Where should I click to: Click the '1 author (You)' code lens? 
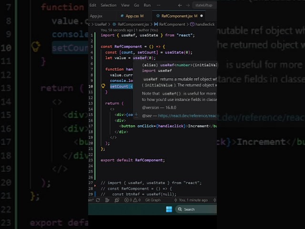point(147,30)
